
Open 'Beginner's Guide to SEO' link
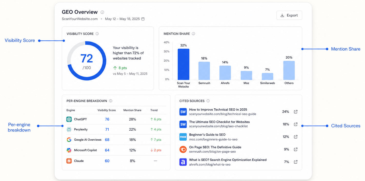pyautogui.click(x=207, y=134)
